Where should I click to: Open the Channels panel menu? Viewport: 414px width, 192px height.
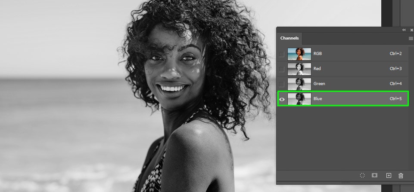[411, 39]
